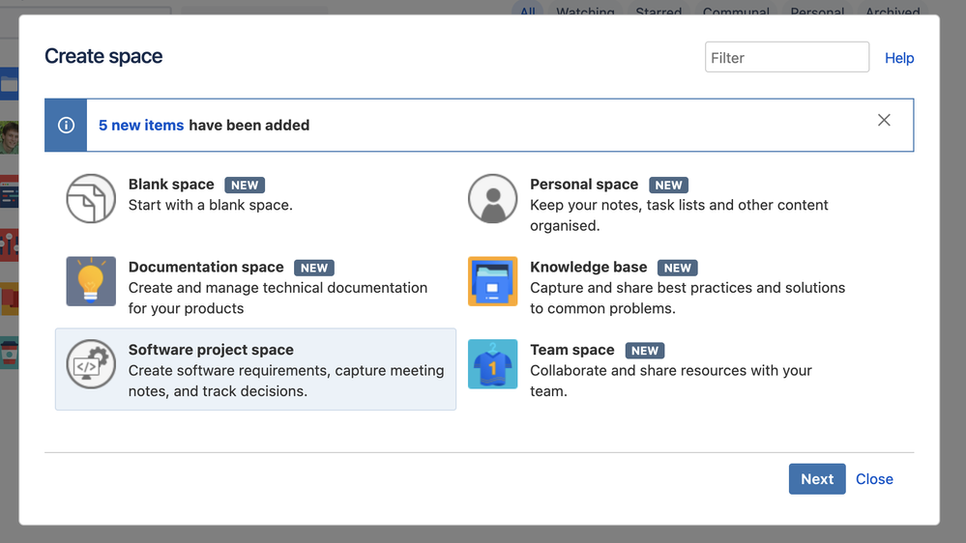This screenshot has height=543, width=966.
Task: Click "Create software requirements" description text
Action: 286,381
